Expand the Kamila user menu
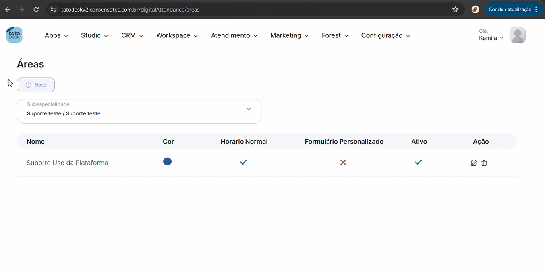This screenshot has width=545, height=273. 491,38
